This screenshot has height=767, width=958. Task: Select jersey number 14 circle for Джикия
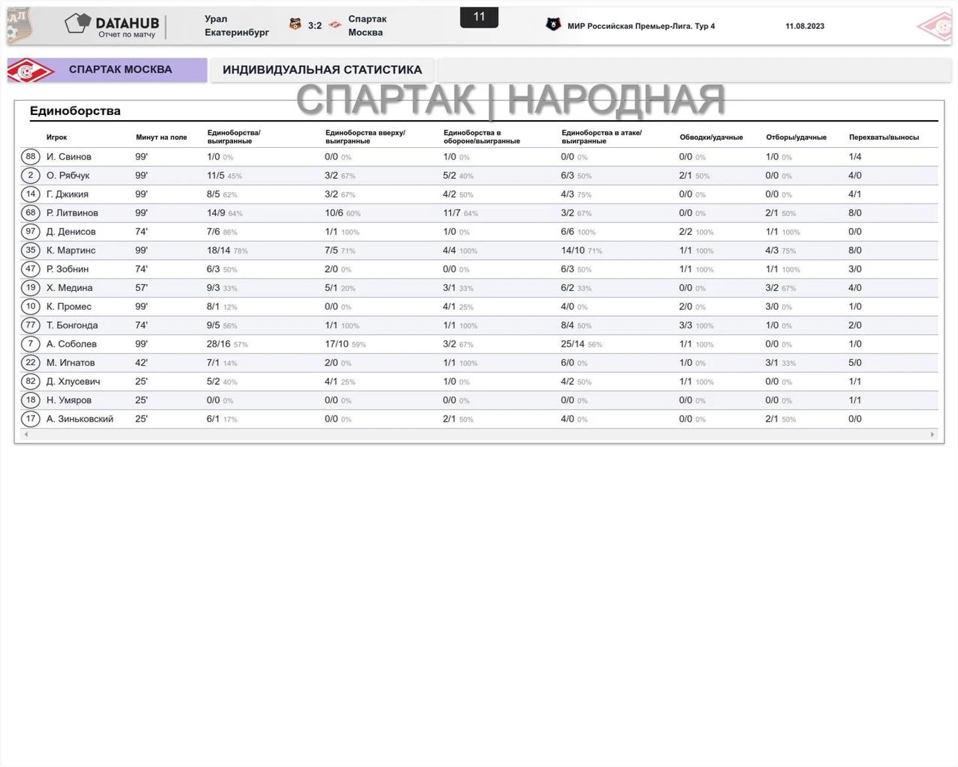(x=31, y=194)
